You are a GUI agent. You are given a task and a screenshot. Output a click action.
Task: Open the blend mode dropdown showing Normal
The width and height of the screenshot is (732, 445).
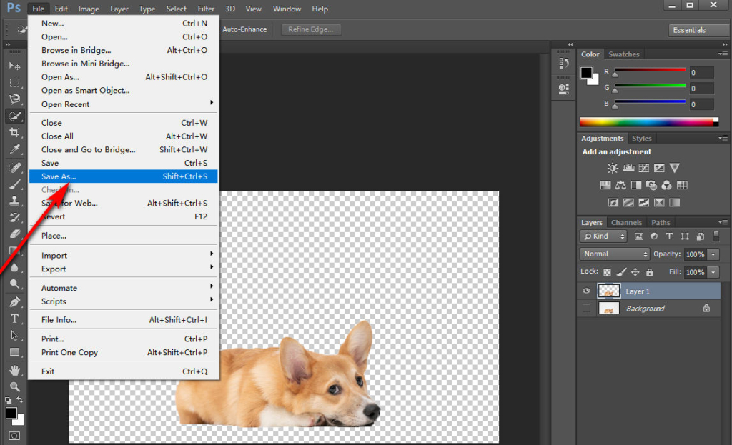pyautogui.click(x=613, y=254)
